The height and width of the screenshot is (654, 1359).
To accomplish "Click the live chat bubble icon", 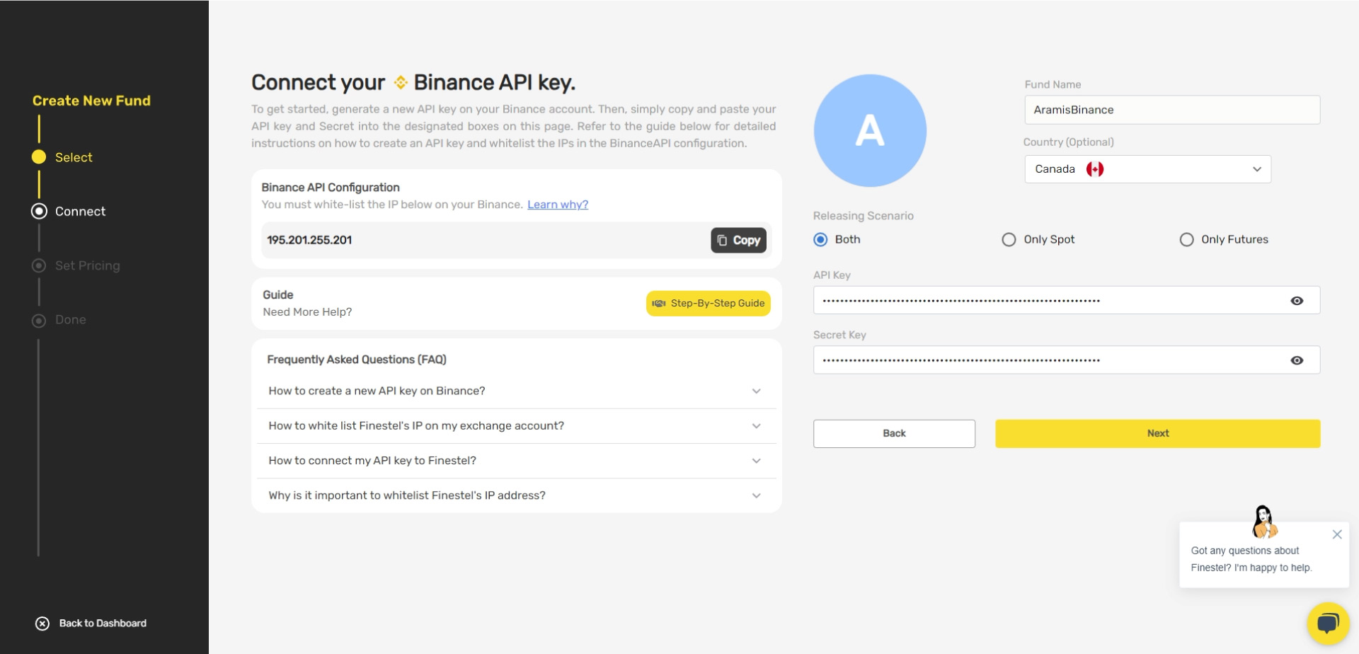I will point(1328,624).
